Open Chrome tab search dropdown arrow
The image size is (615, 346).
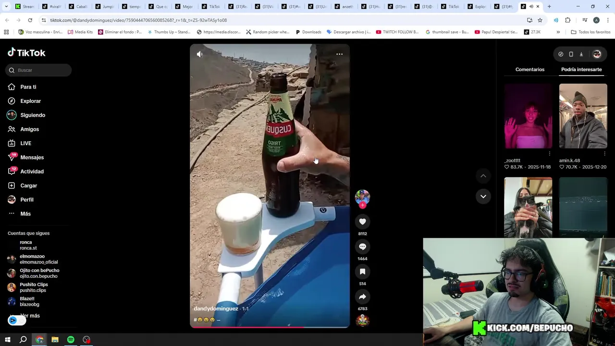coord(6,6)
